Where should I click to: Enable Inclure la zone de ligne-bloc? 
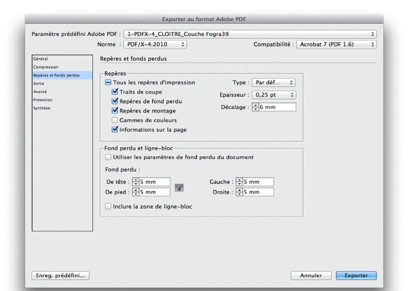click(108, 207)
